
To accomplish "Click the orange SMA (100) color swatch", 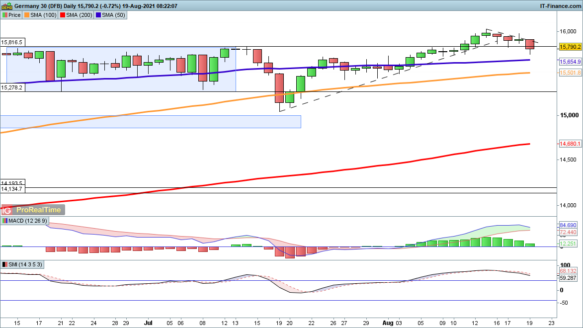I will click(27, 15).
